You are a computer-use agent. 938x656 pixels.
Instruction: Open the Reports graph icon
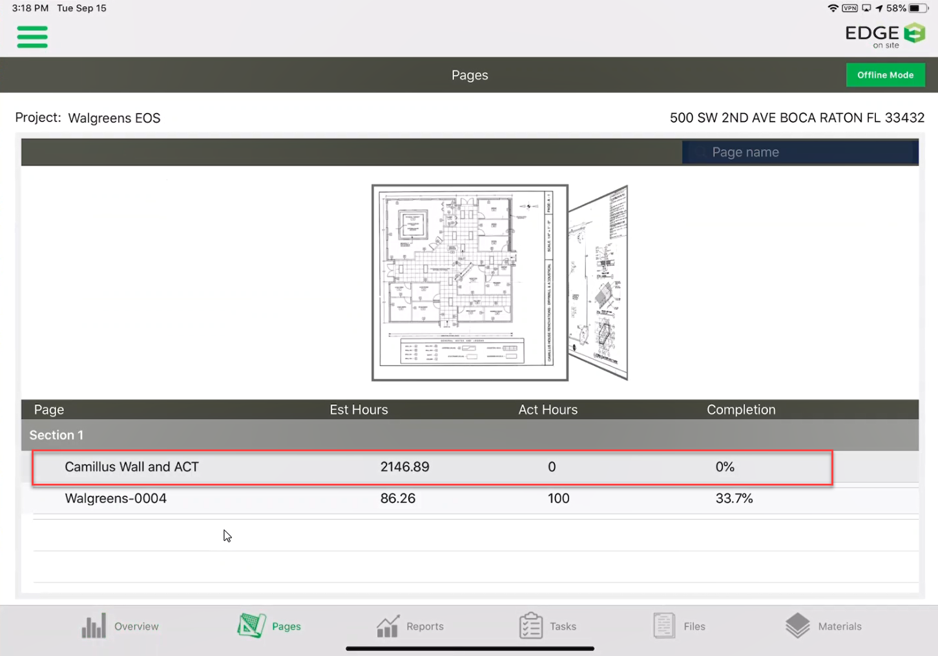(388, 626)
